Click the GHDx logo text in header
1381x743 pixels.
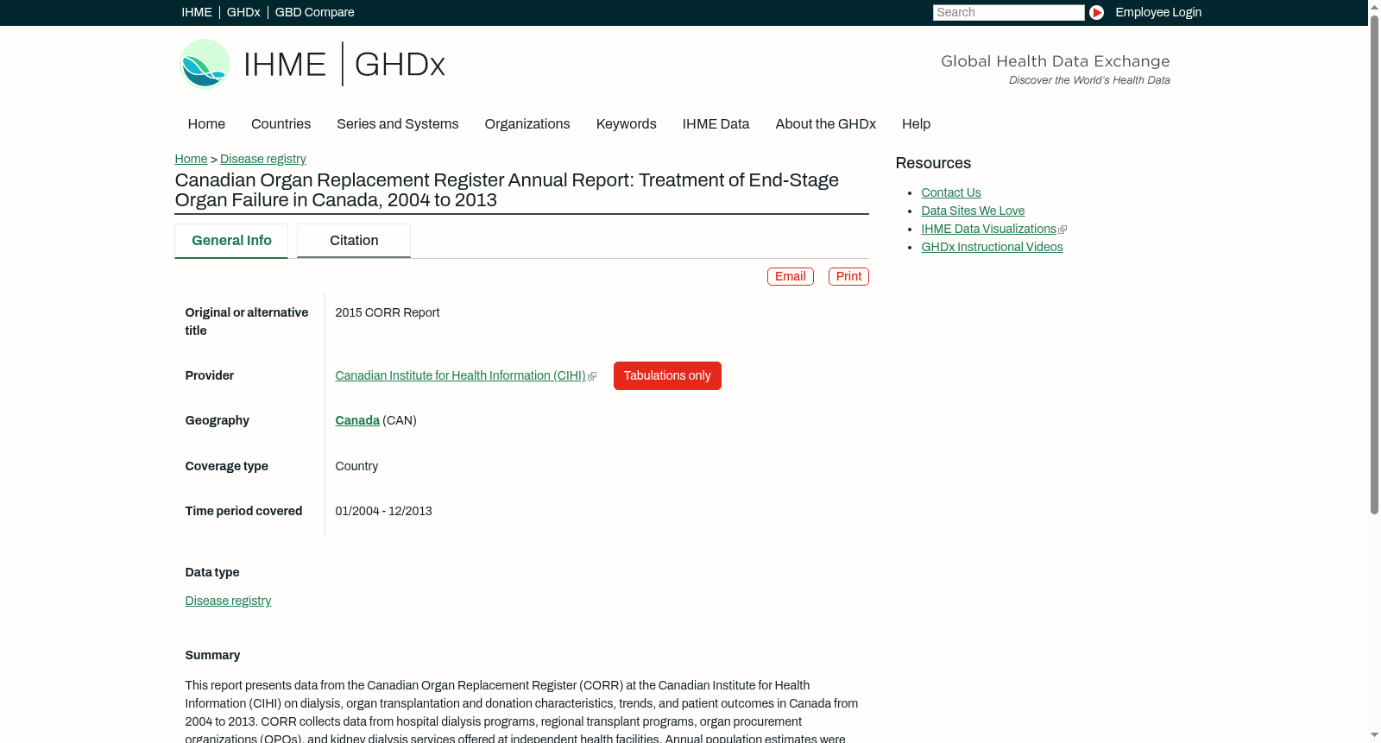tap(400, 65)
